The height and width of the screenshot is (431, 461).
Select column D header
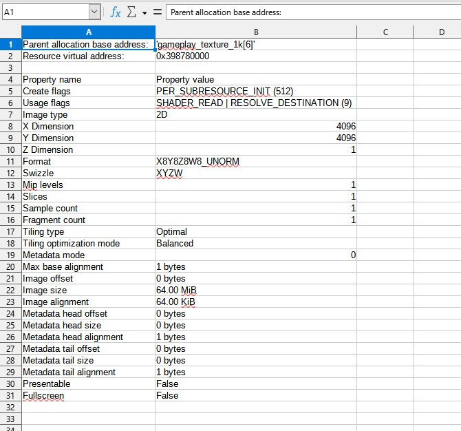441,32
